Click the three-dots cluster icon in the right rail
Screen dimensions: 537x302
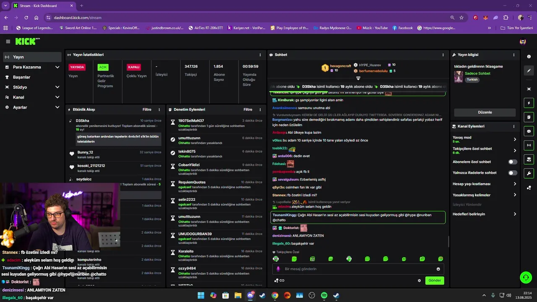(x=529, y=187)
